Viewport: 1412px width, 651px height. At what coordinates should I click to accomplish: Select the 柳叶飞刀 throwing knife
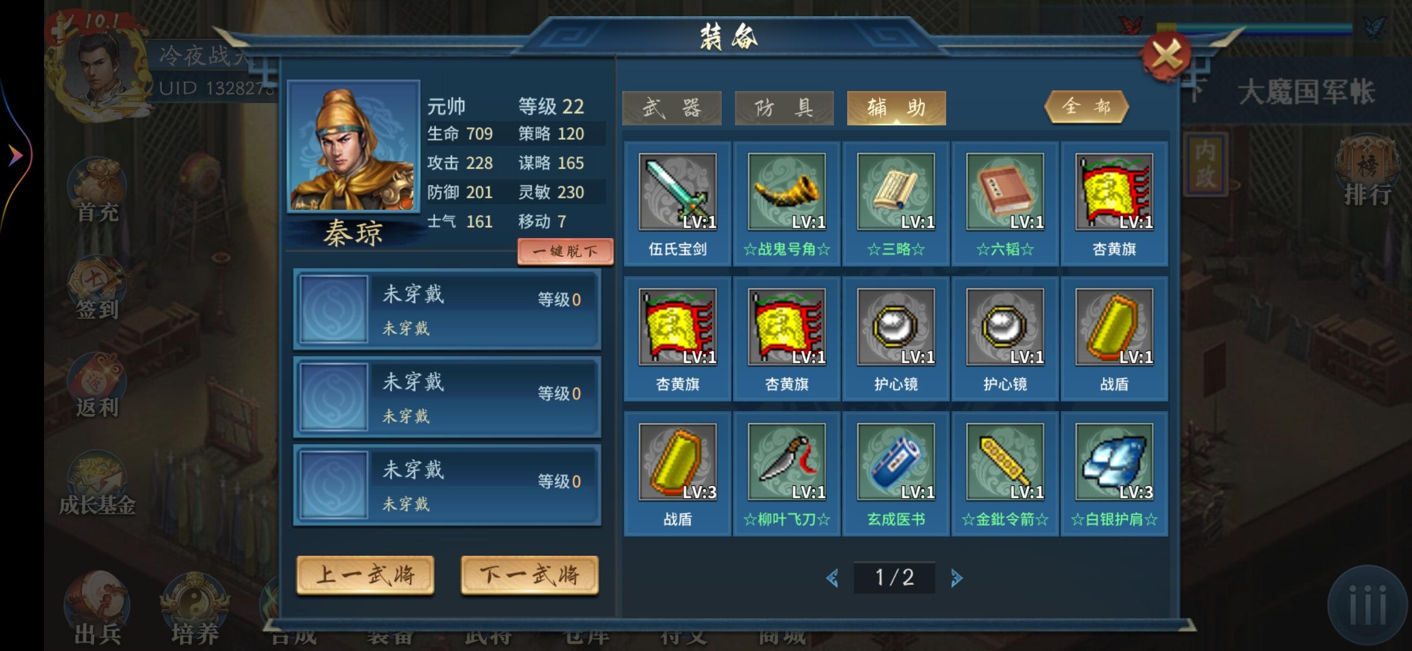coord(786,474)
